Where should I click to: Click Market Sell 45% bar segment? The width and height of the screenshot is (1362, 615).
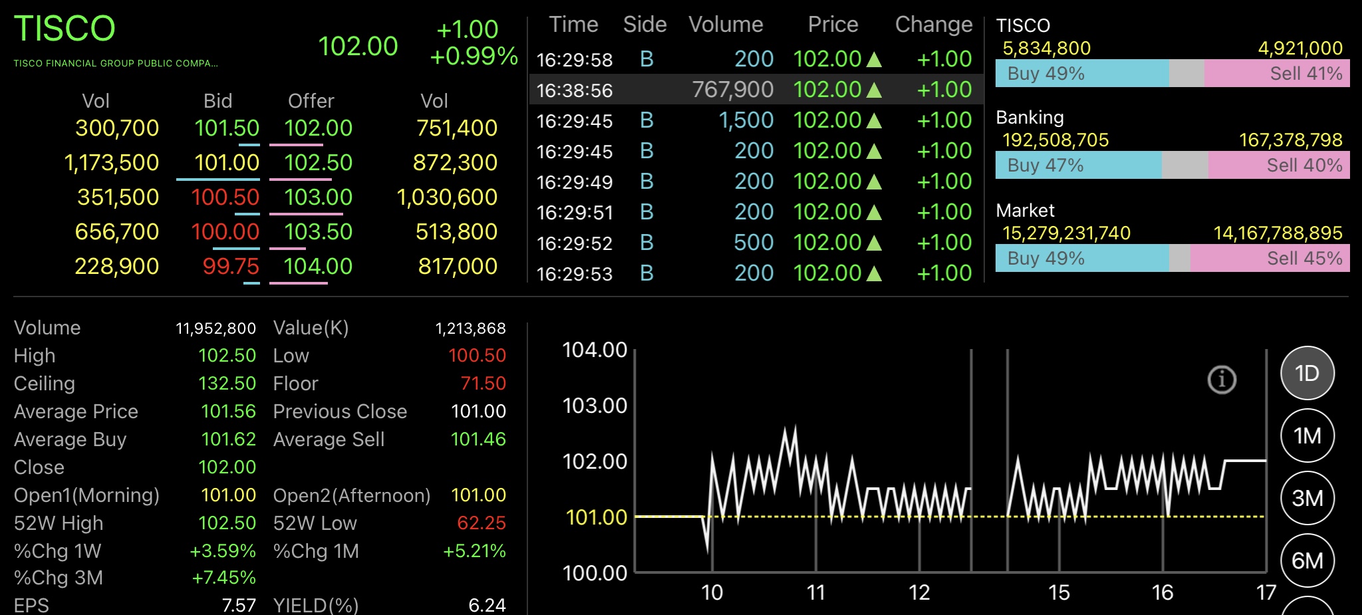[x=1270, y=258]
